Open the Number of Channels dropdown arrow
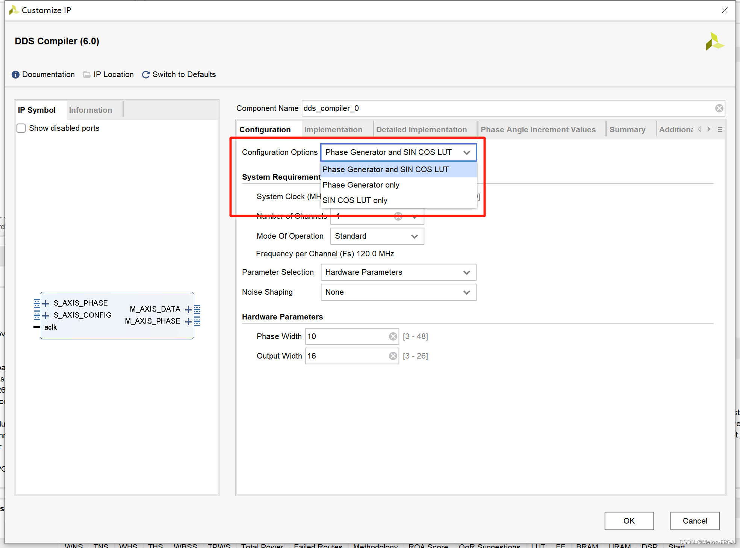Screen dimensions: 740x548 (x=415, y=216)
